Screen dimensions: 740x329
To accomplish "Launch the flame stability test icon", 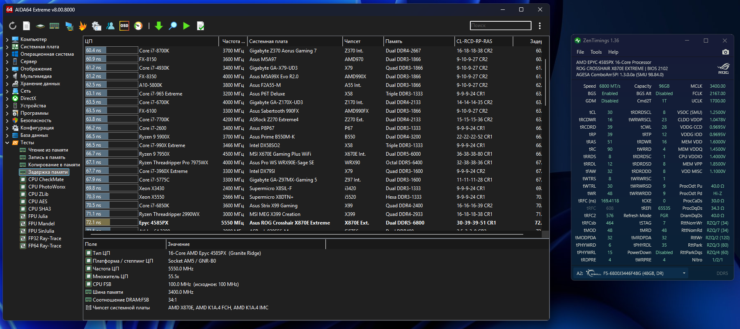I will click(82, 26).
